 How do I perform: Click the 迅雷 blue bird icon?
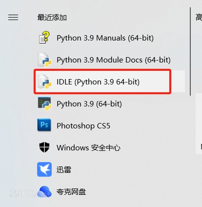(44, 169)
